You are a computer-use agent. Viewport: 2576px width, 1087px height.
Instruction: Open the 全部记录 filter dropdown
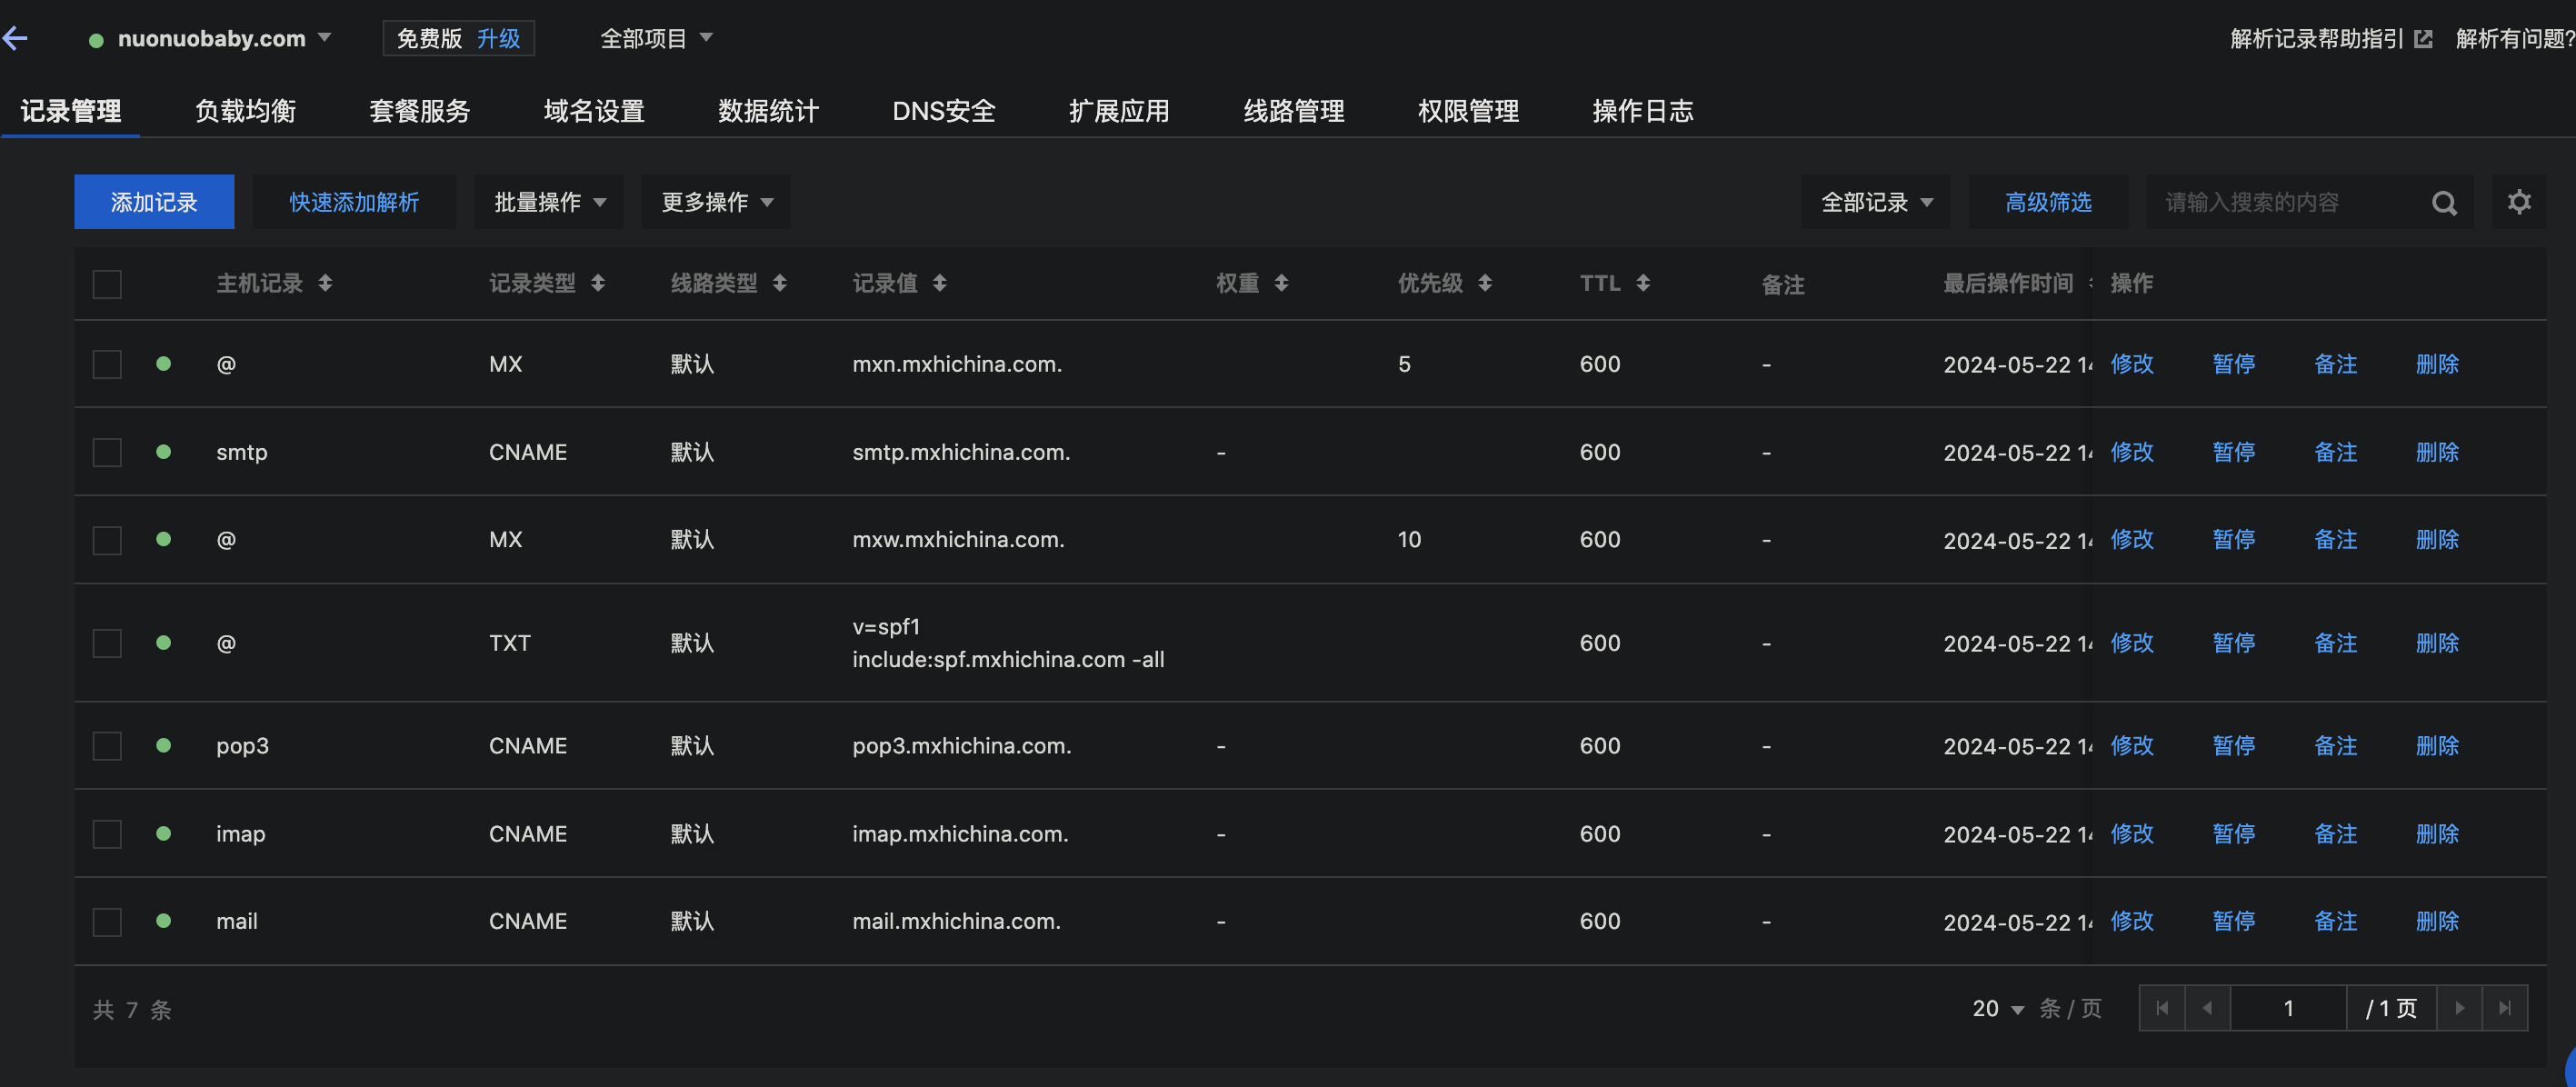tap(1875, 202)
